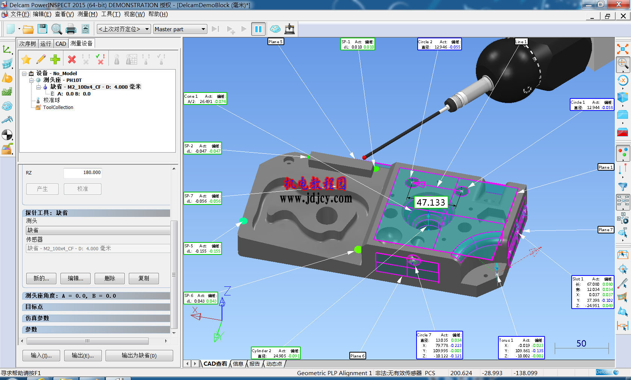Screen dimensions: 631x380
Task: Select the coordinate axes tool in left sidebar
Action: [7, 50]
